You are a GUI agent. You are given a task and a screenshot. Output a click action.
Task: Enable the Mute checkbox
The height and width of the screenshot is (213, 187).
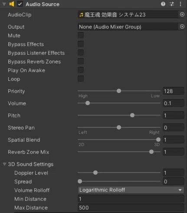click(81, 35)
